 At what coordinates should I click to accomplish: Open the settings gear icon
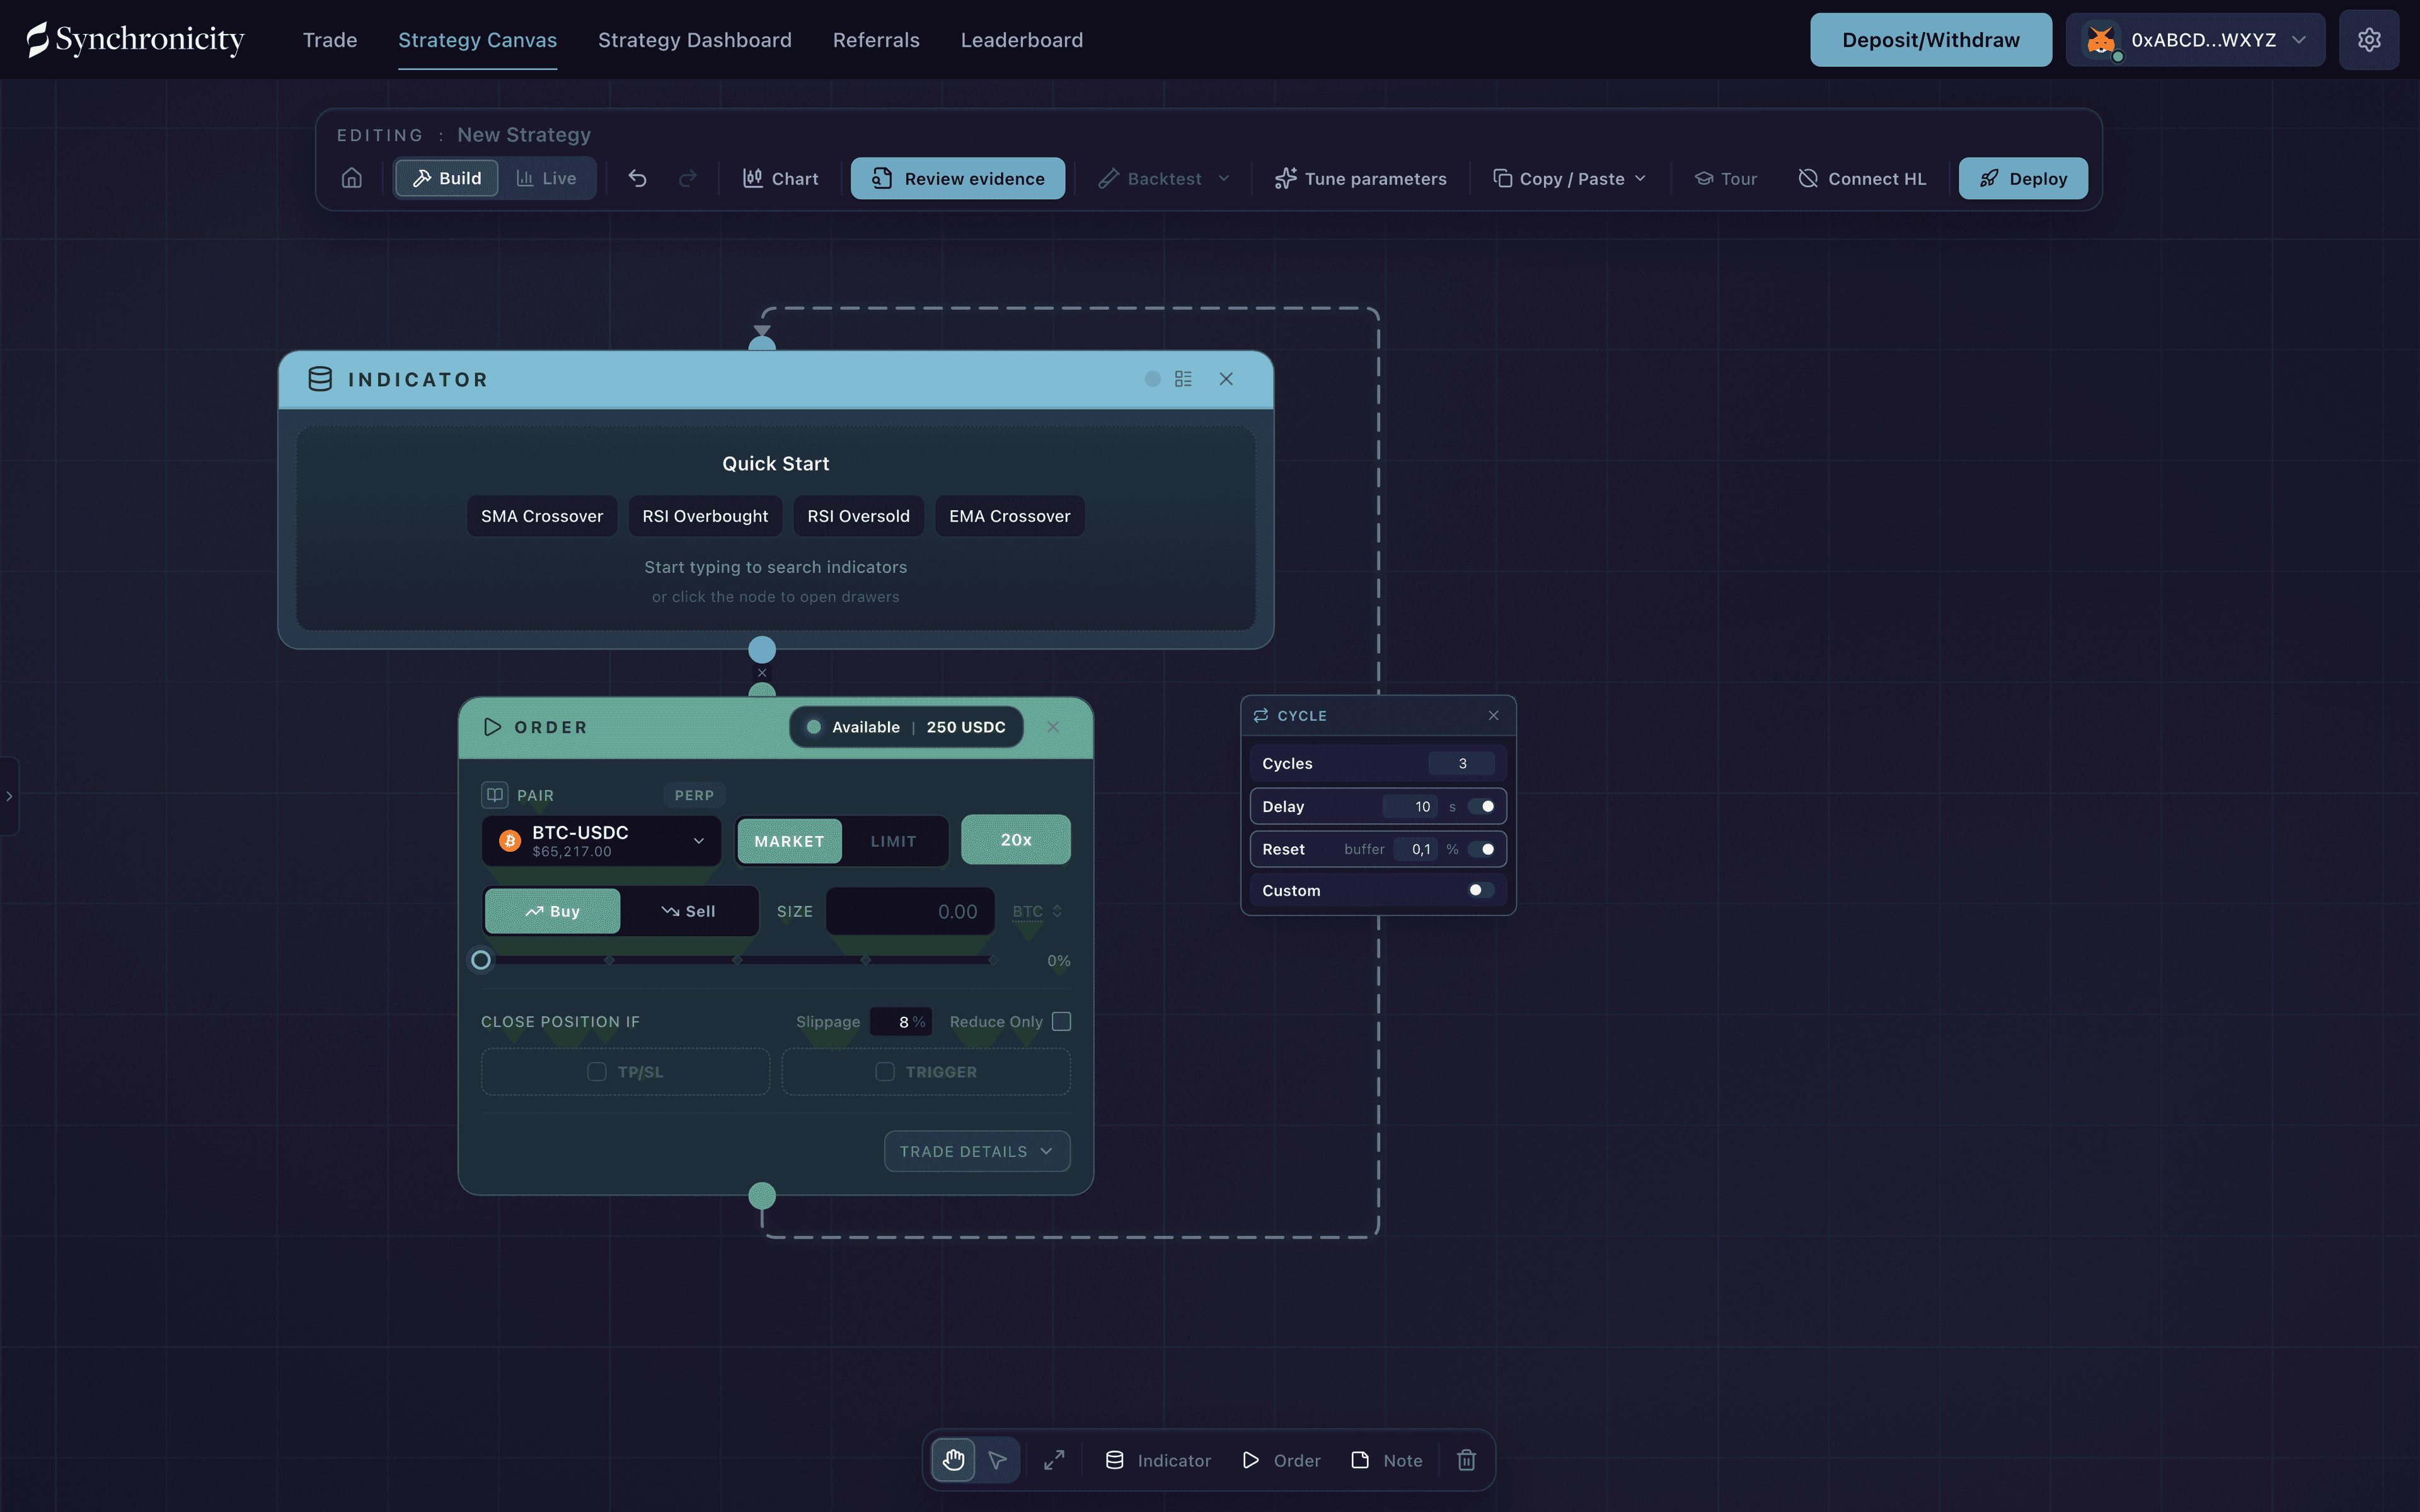click(x=2369, y=40)
